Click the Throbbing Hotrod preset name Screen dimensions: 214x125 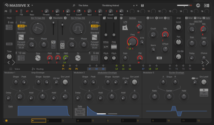point(110,5)
